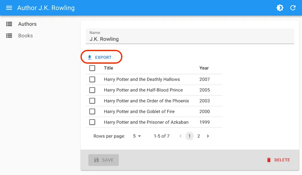Screen dimensions: 302x175
Task: Click the Save button
Action: [x=103, y=160]
